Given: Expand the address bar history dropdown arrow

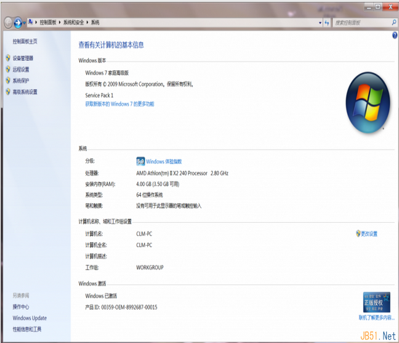Looking at the screenshot, I should point(320,22).
